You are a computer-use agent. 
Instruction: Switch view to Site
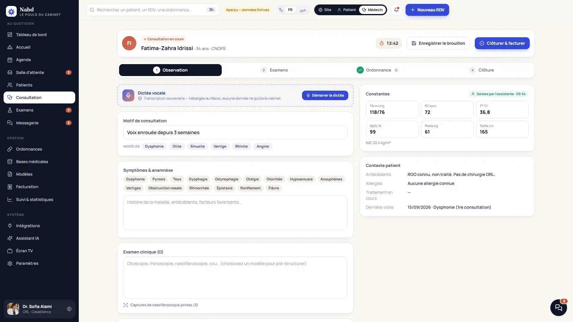(x=325, y=10)
